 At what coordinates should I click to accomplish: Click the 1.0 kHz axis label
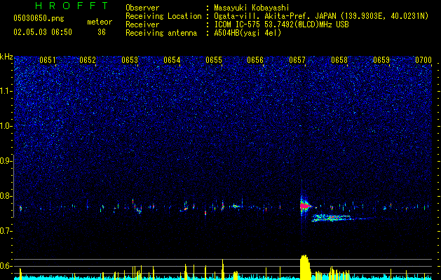click(x=6, y=126)
